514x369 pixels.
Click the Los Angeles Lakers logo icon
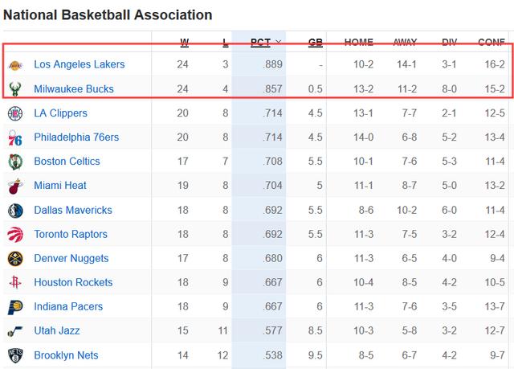15,66
